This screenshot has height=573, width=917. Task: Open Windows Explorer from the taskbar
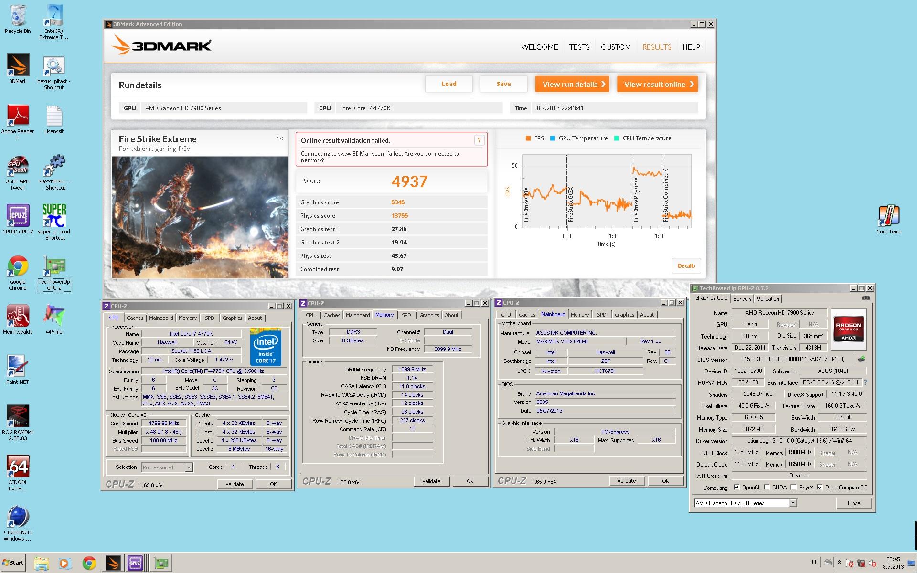click(42, 563)
